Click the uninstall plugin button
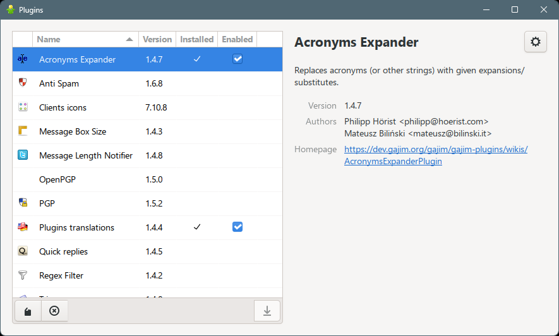559x336 pixels. coord(54,311)
